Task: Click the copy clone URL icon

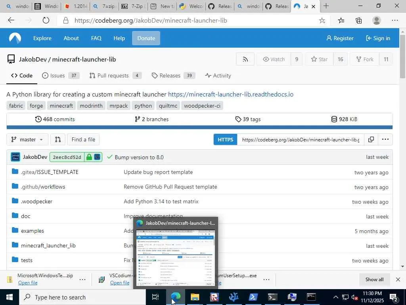Action: (371, 139)
